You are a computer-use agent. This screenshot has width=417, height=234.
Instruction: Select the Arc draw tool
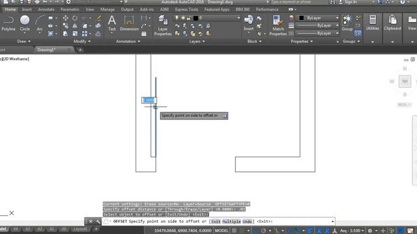[40, 23]
